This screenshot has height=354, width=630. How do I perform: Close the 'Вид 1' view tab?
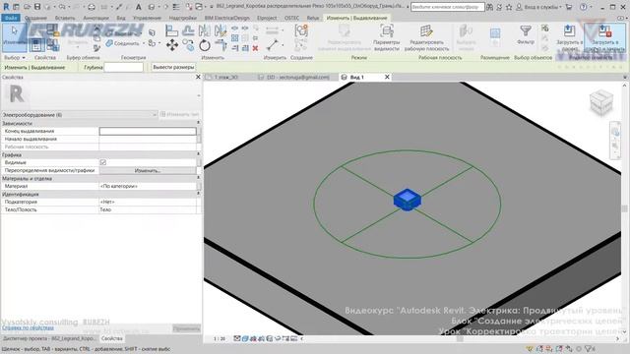coord(387,77)
